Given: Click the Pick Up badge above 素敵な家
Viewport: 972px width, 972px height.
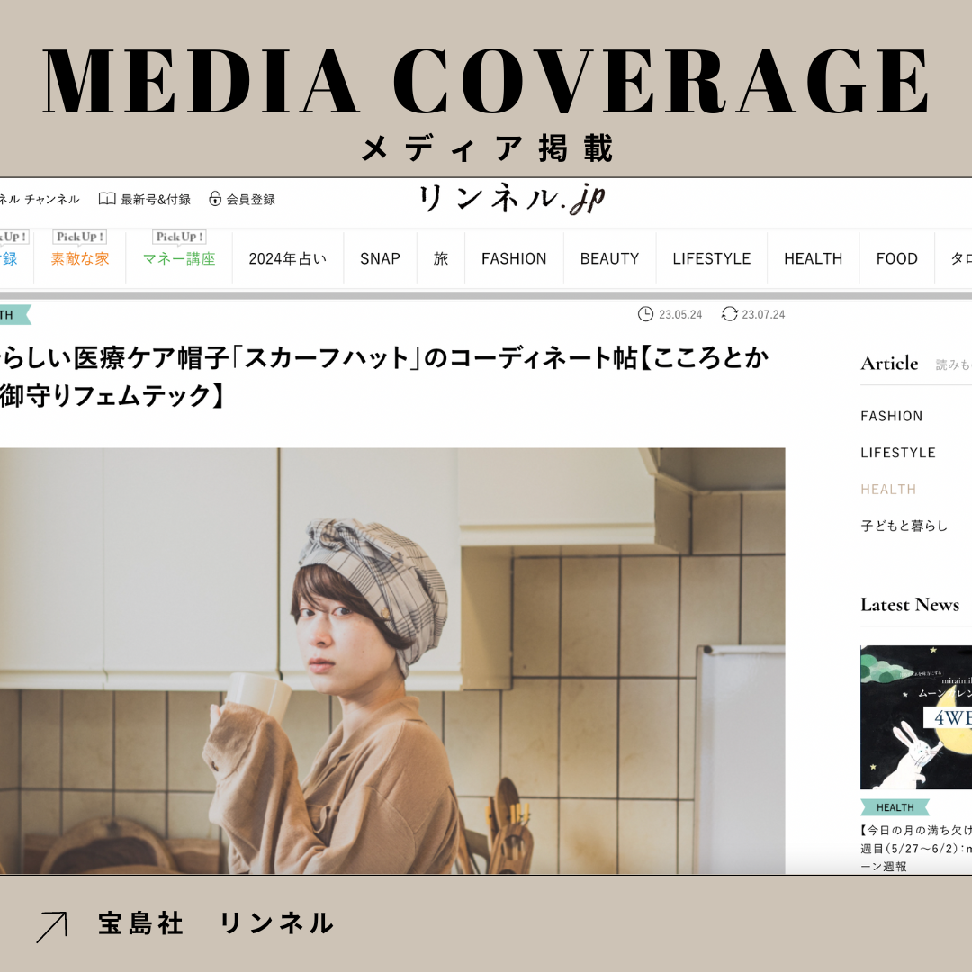Looking at the screenshot, I should [80, 237].
